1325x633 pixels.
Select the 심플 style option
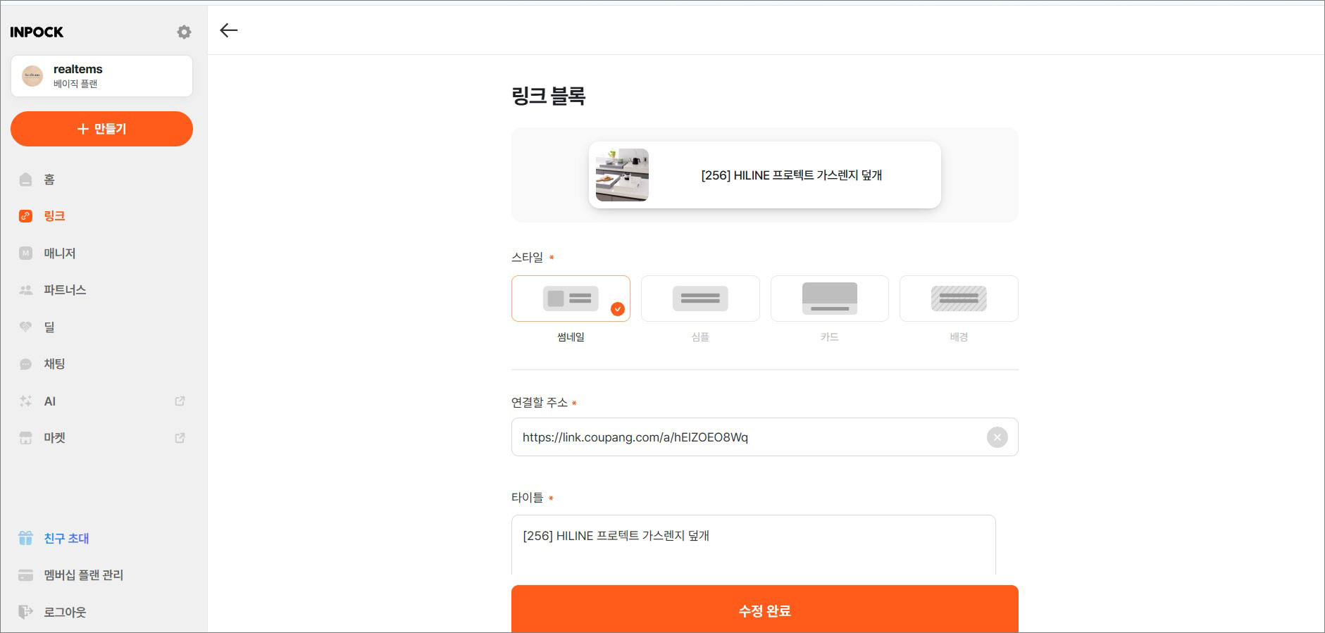[700, 299]
